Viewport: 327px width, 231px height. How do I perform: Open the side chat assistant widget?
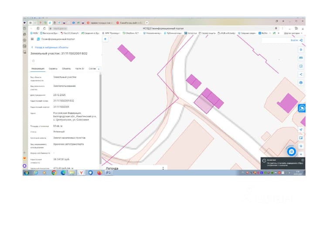click(302, 108)
